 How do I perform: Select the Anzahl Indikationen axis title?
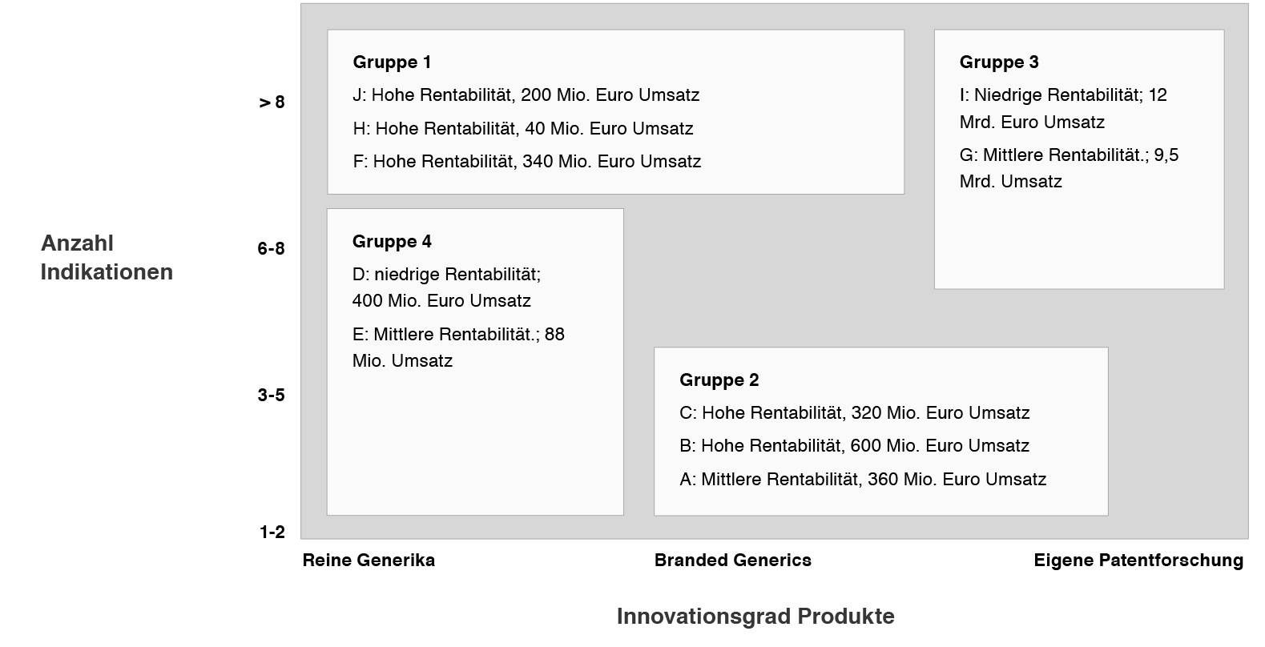[107, 258]
